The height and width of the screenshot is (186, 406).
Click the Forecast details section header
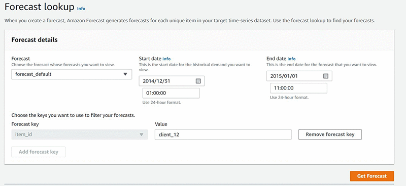35,40
